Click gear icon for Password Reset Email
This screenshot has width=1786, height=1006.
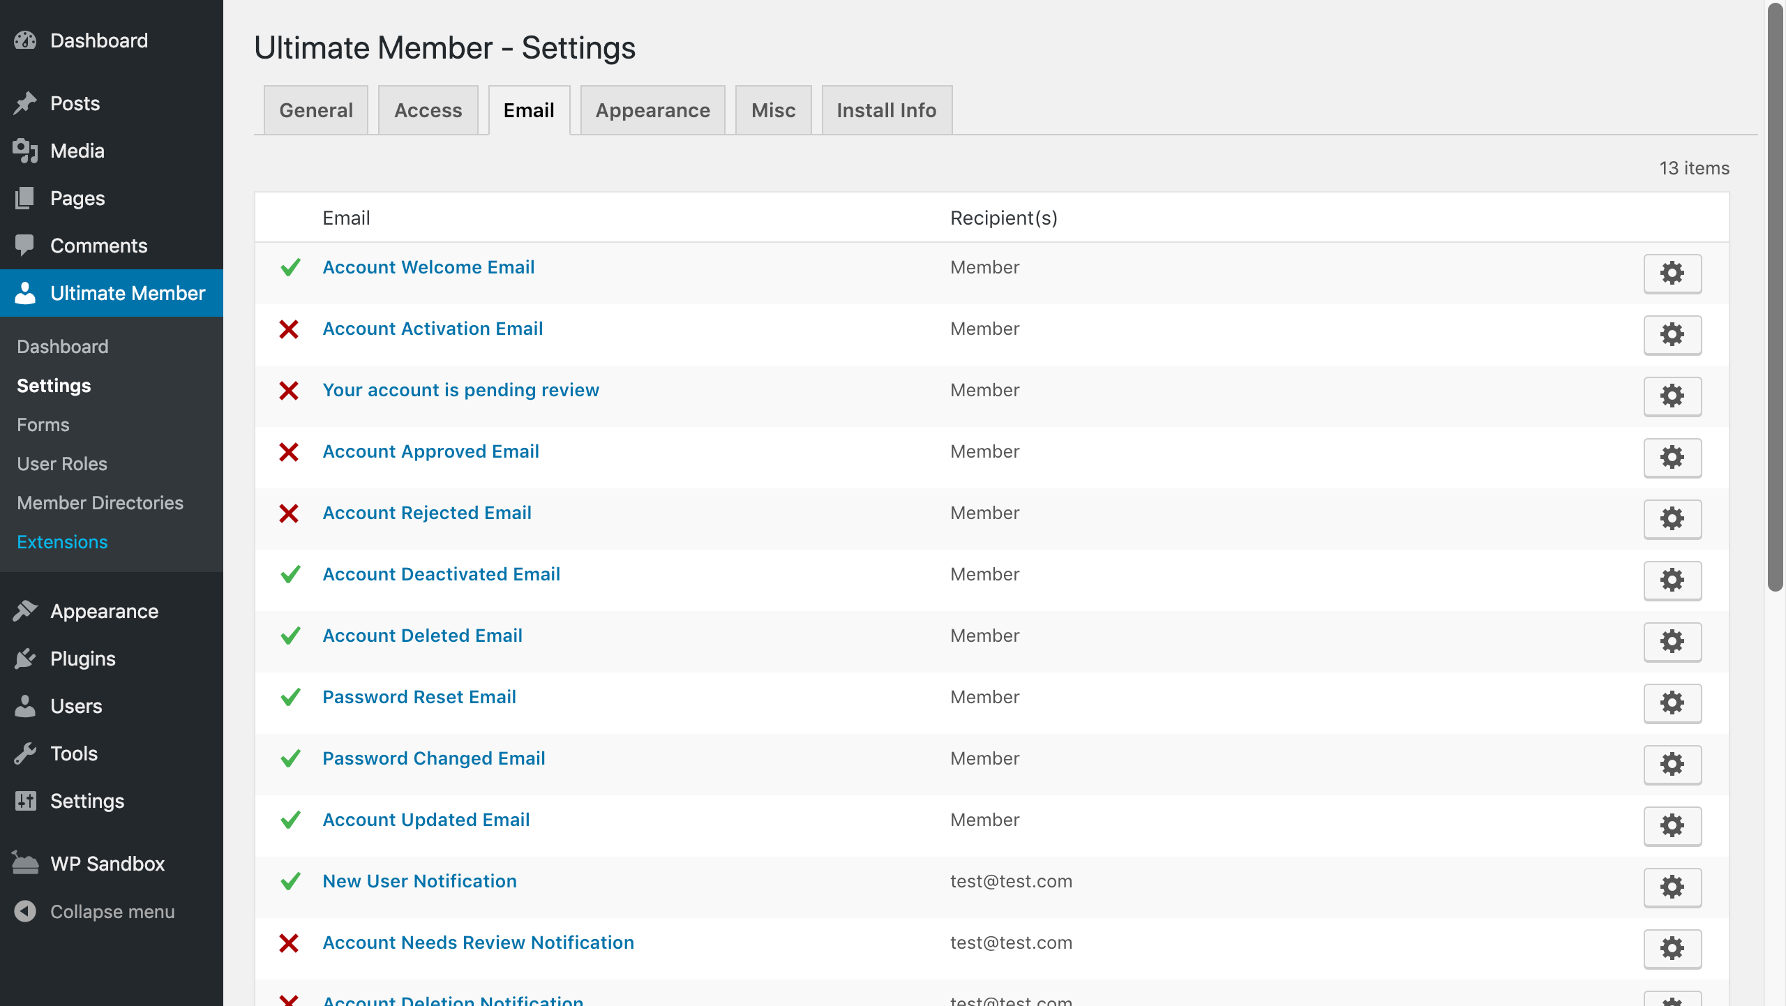click(1672, 703)
